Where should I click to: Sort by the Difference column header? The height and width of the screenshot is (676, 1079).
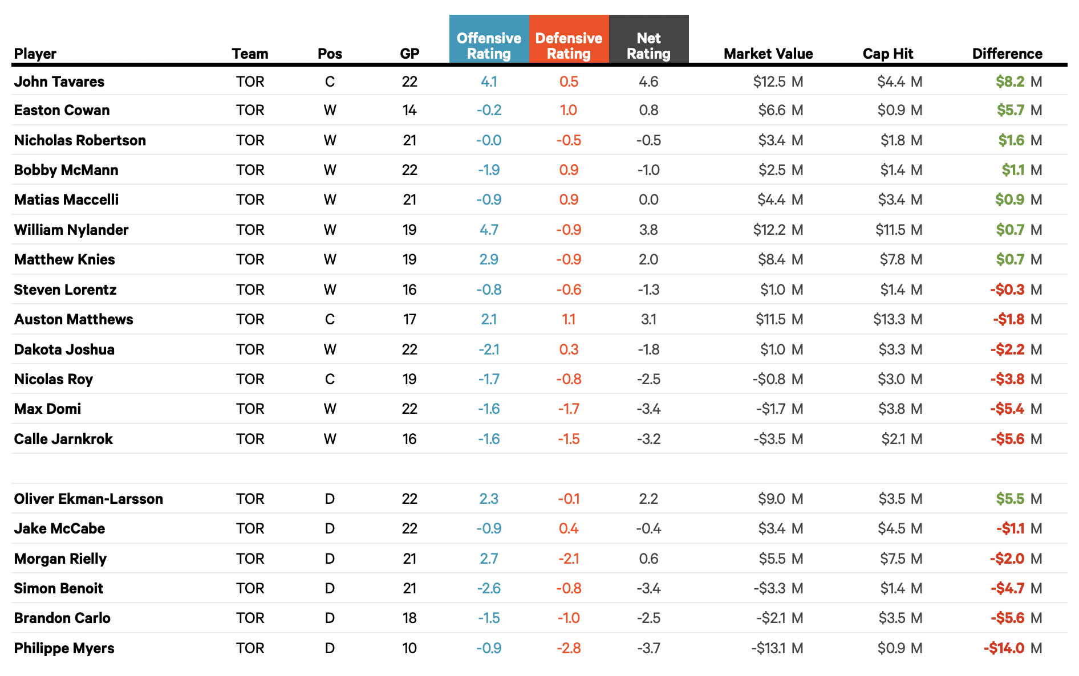click(1007, 54)
